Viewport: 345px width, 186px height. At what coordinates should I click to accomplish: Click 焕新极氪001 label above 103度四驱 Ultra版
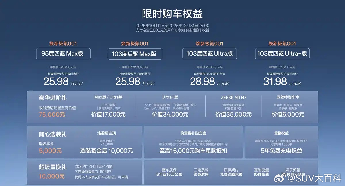[210, 44]
